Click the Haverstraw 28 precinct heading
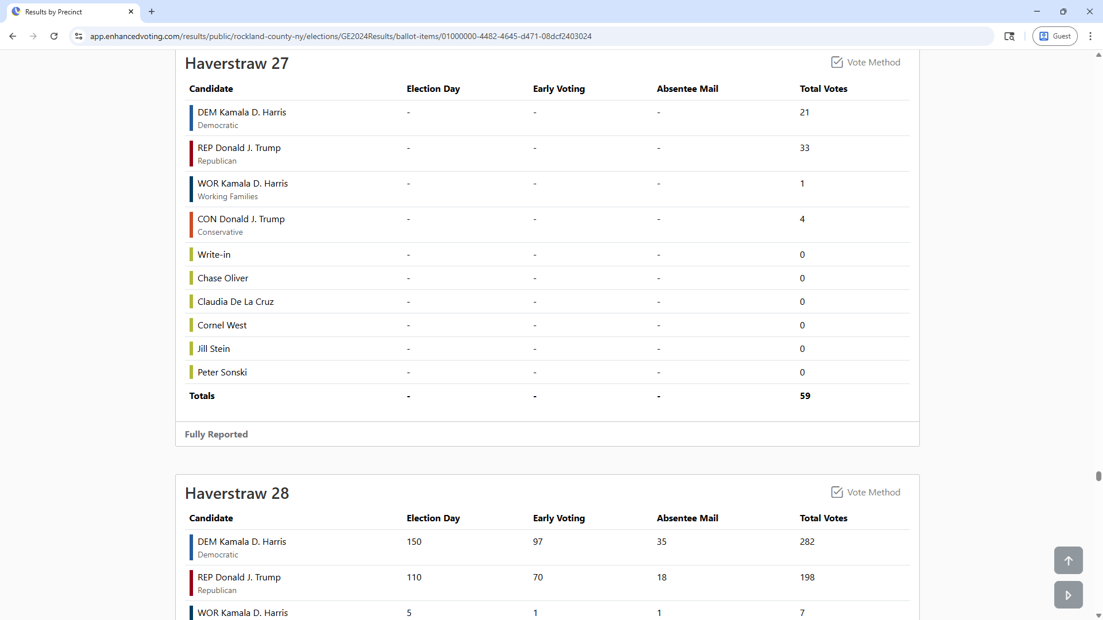The image size is (1103, 620). point(237,493)
